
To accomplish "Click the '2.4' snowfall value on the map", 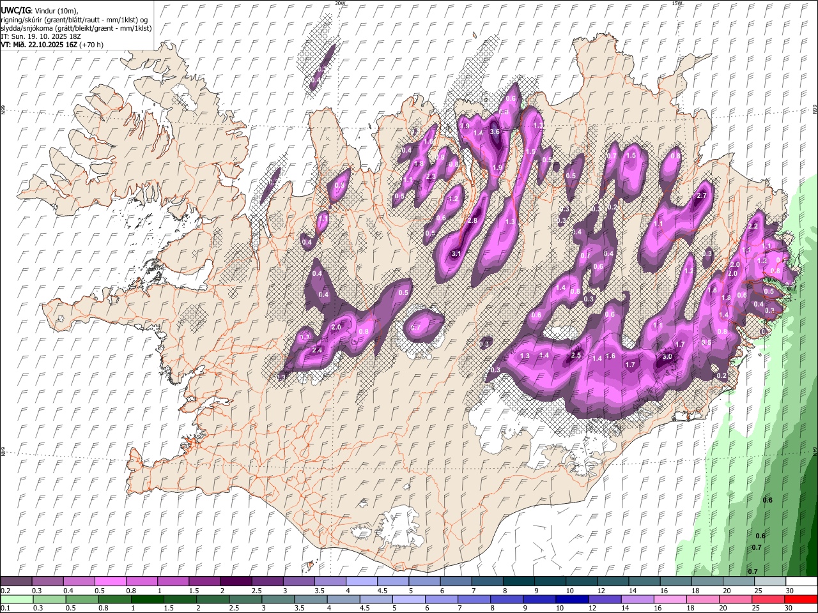I will tap(316, 350).
